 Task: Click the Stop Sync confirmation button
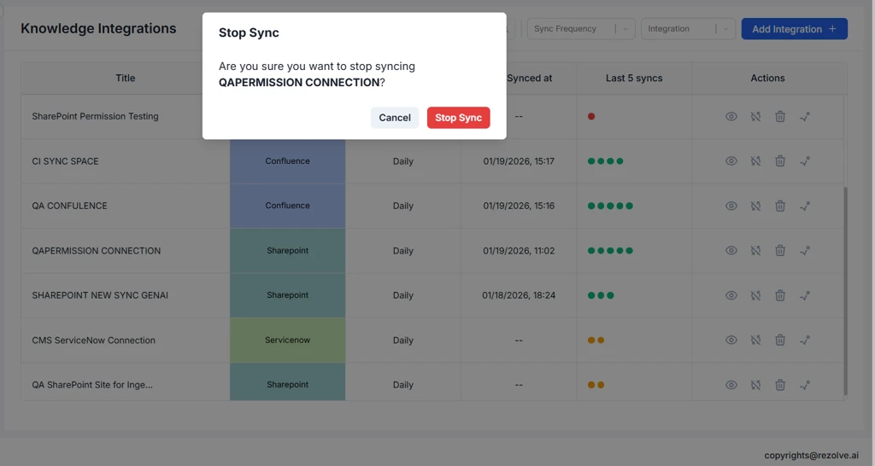click(458, 118)
